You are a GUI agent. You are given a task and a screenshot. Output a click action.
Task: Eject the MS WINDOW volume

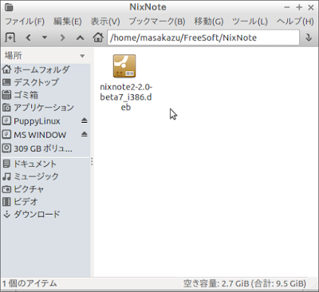[85, 134]
